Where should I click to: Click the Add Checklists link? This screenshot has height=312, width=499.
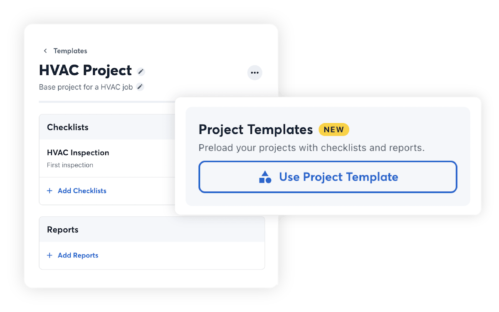tap(82, 191)
